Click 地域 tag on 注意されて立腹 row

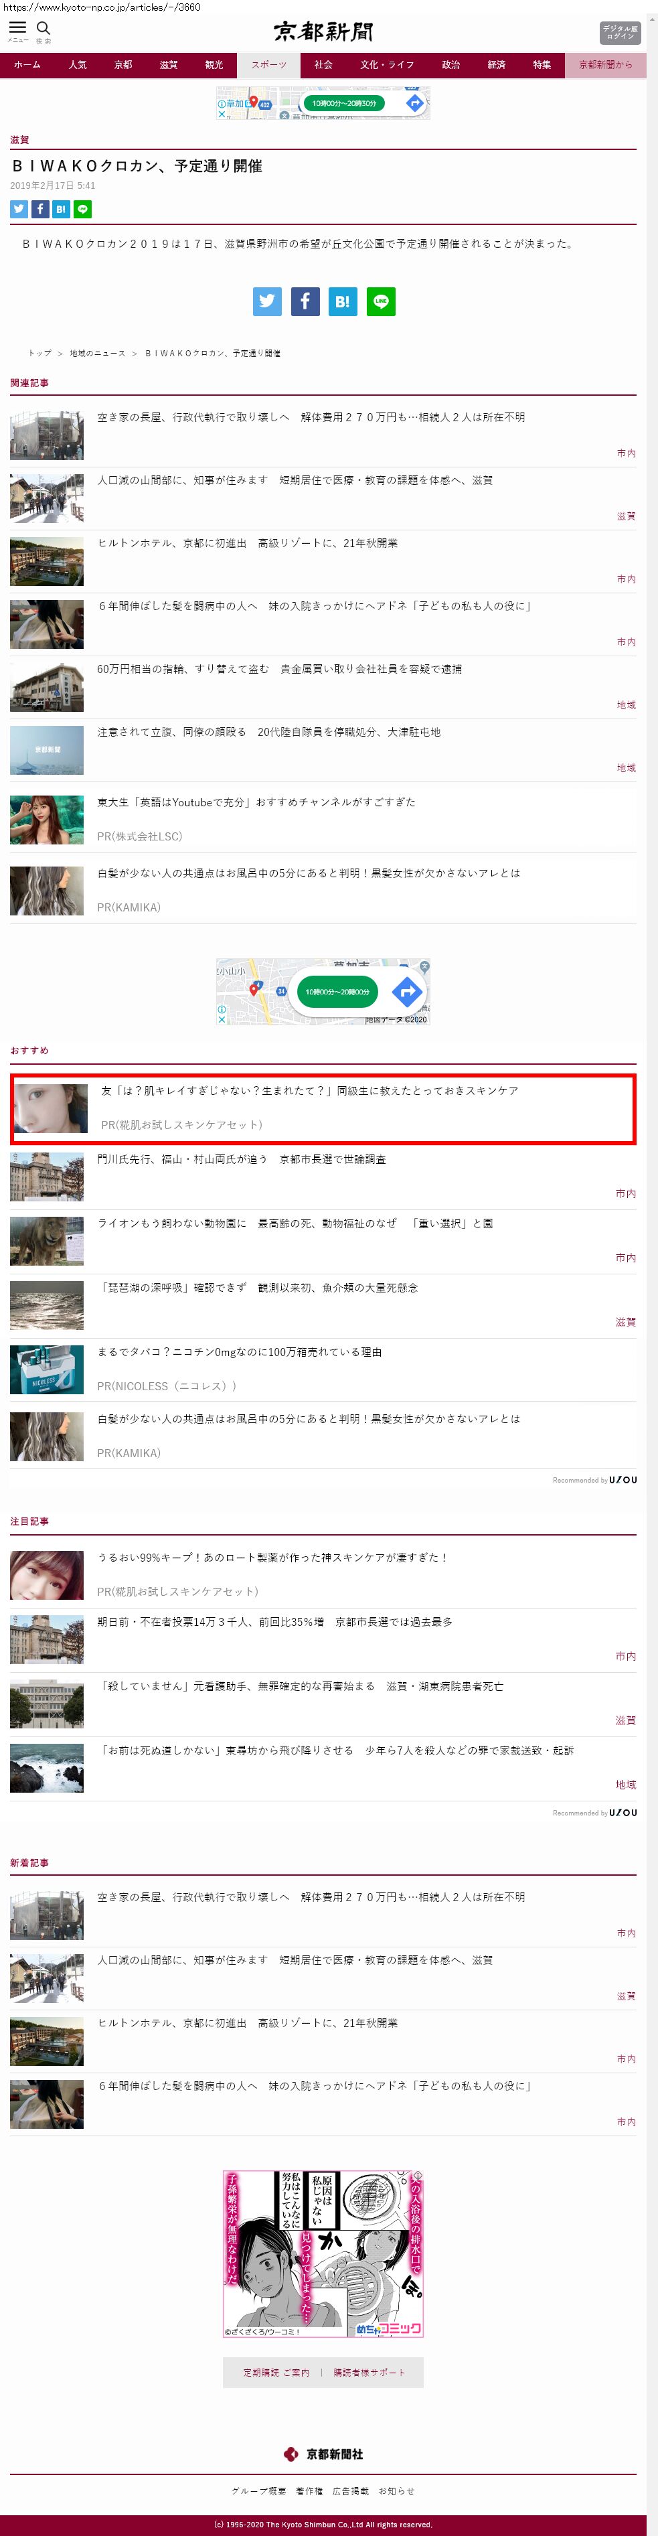click(x=626, y=768)
